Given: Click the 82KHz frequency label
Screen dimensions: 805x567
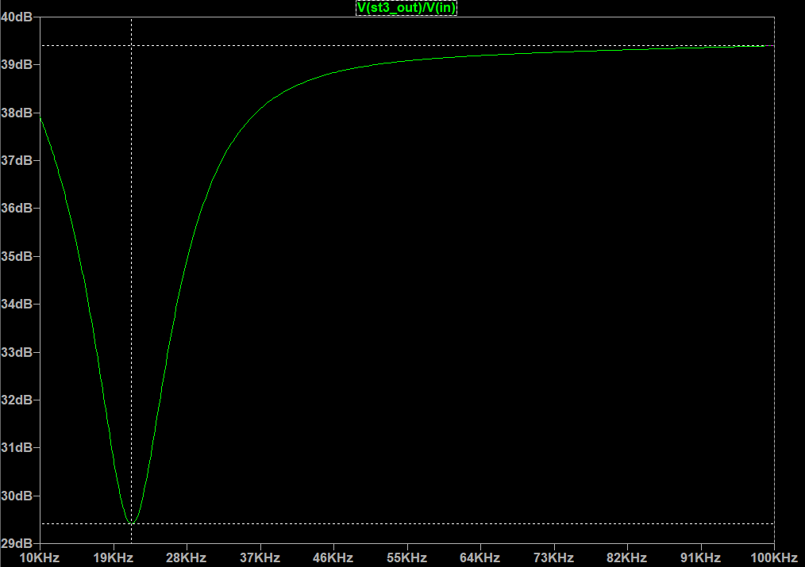Looking at the screenshot, I should [627, 558].
